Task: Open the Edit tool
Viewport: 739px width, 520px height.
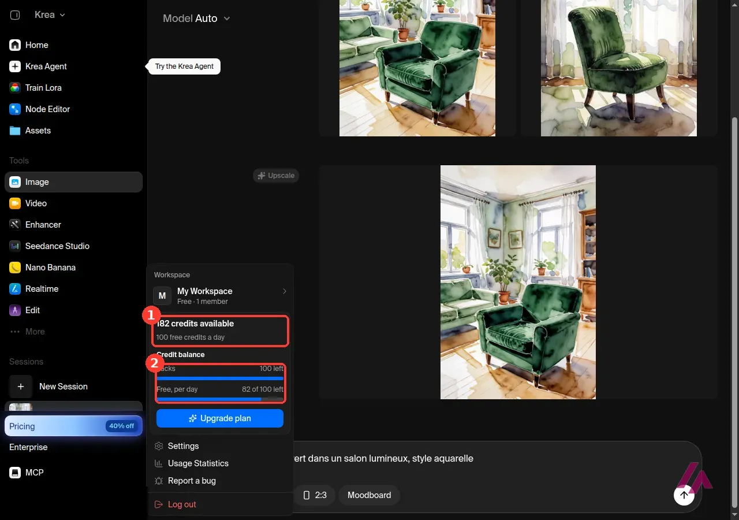Action: (73, 310)
